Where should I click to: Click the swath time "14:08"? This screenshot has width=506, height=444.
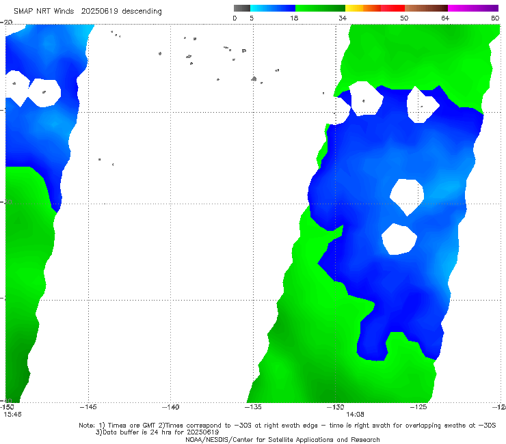(x=356, y=415)
